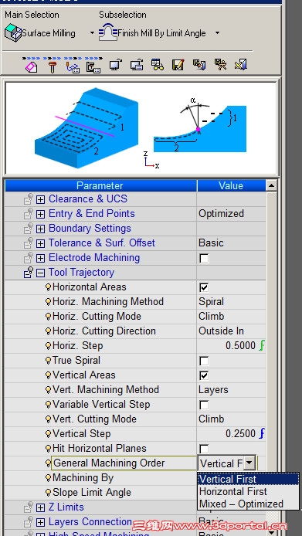This screenshot has height=536, width=302.
Task: Click the lightbulb icon beside Horizontal Areas
Action: click(48, 287)
